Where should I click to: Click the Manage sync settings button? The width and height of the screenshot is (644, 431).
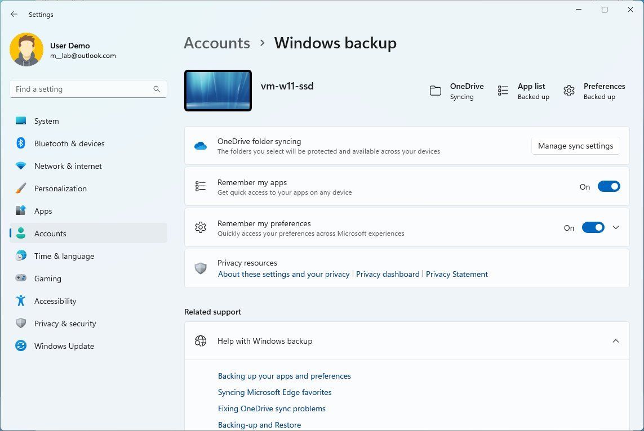(575, 146)
